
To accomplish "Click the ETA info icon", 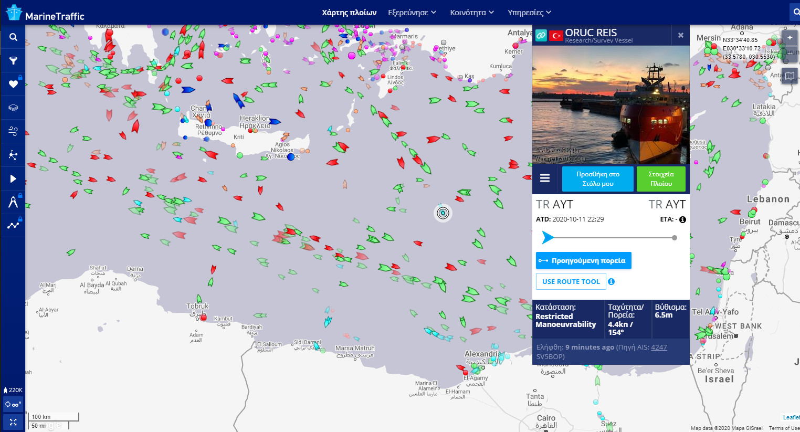I will [x=682, y=219].
